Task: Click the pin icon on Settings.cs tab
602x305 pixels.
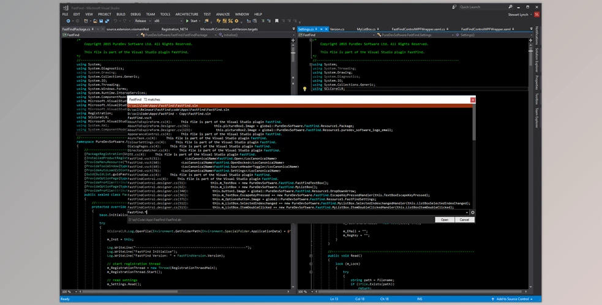Action: (322, 29)
